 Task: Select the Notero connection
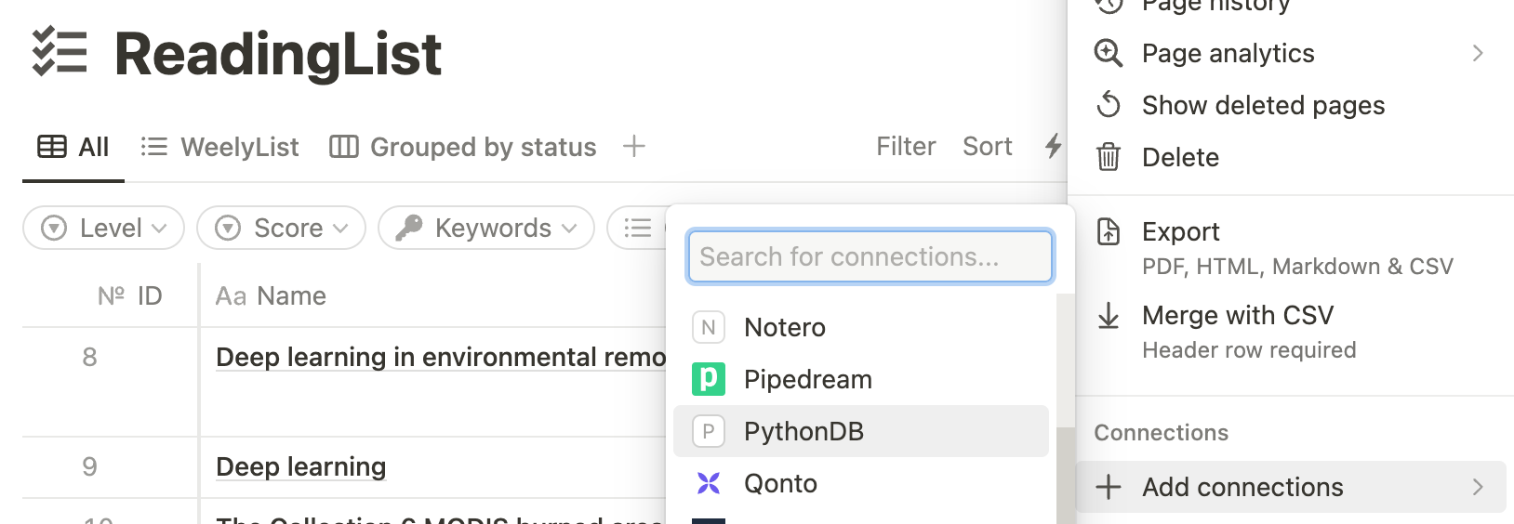(x=861, y=327)
